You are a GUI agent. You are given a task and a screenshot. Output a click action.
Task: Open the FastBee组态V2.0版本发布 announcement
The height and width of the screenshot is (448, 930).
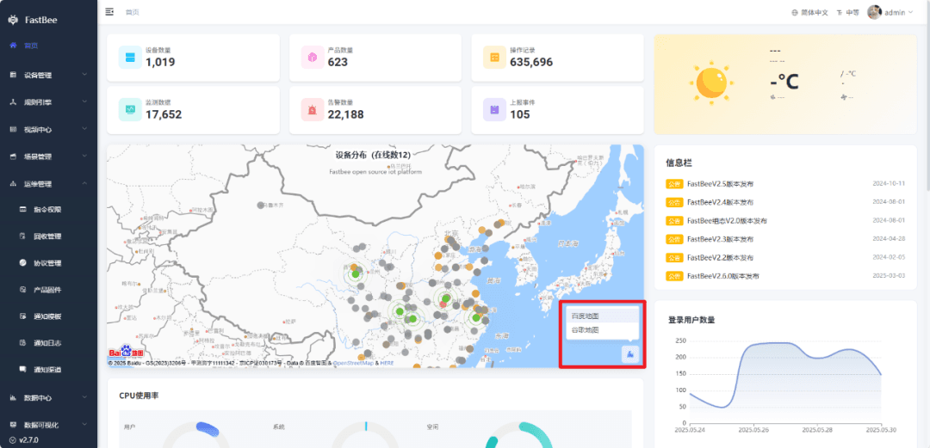pos(727,220)
